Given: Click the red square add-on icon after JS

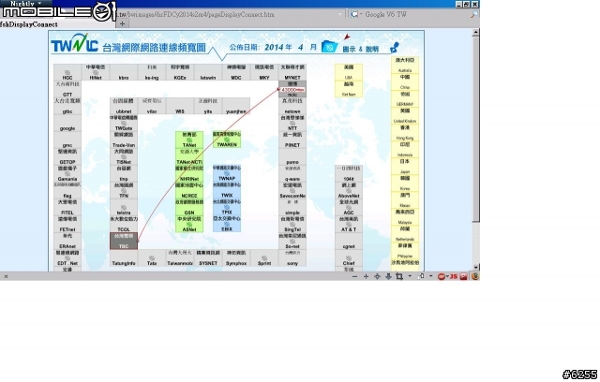Looking at the screenshot, I should [x=463, y=276].
